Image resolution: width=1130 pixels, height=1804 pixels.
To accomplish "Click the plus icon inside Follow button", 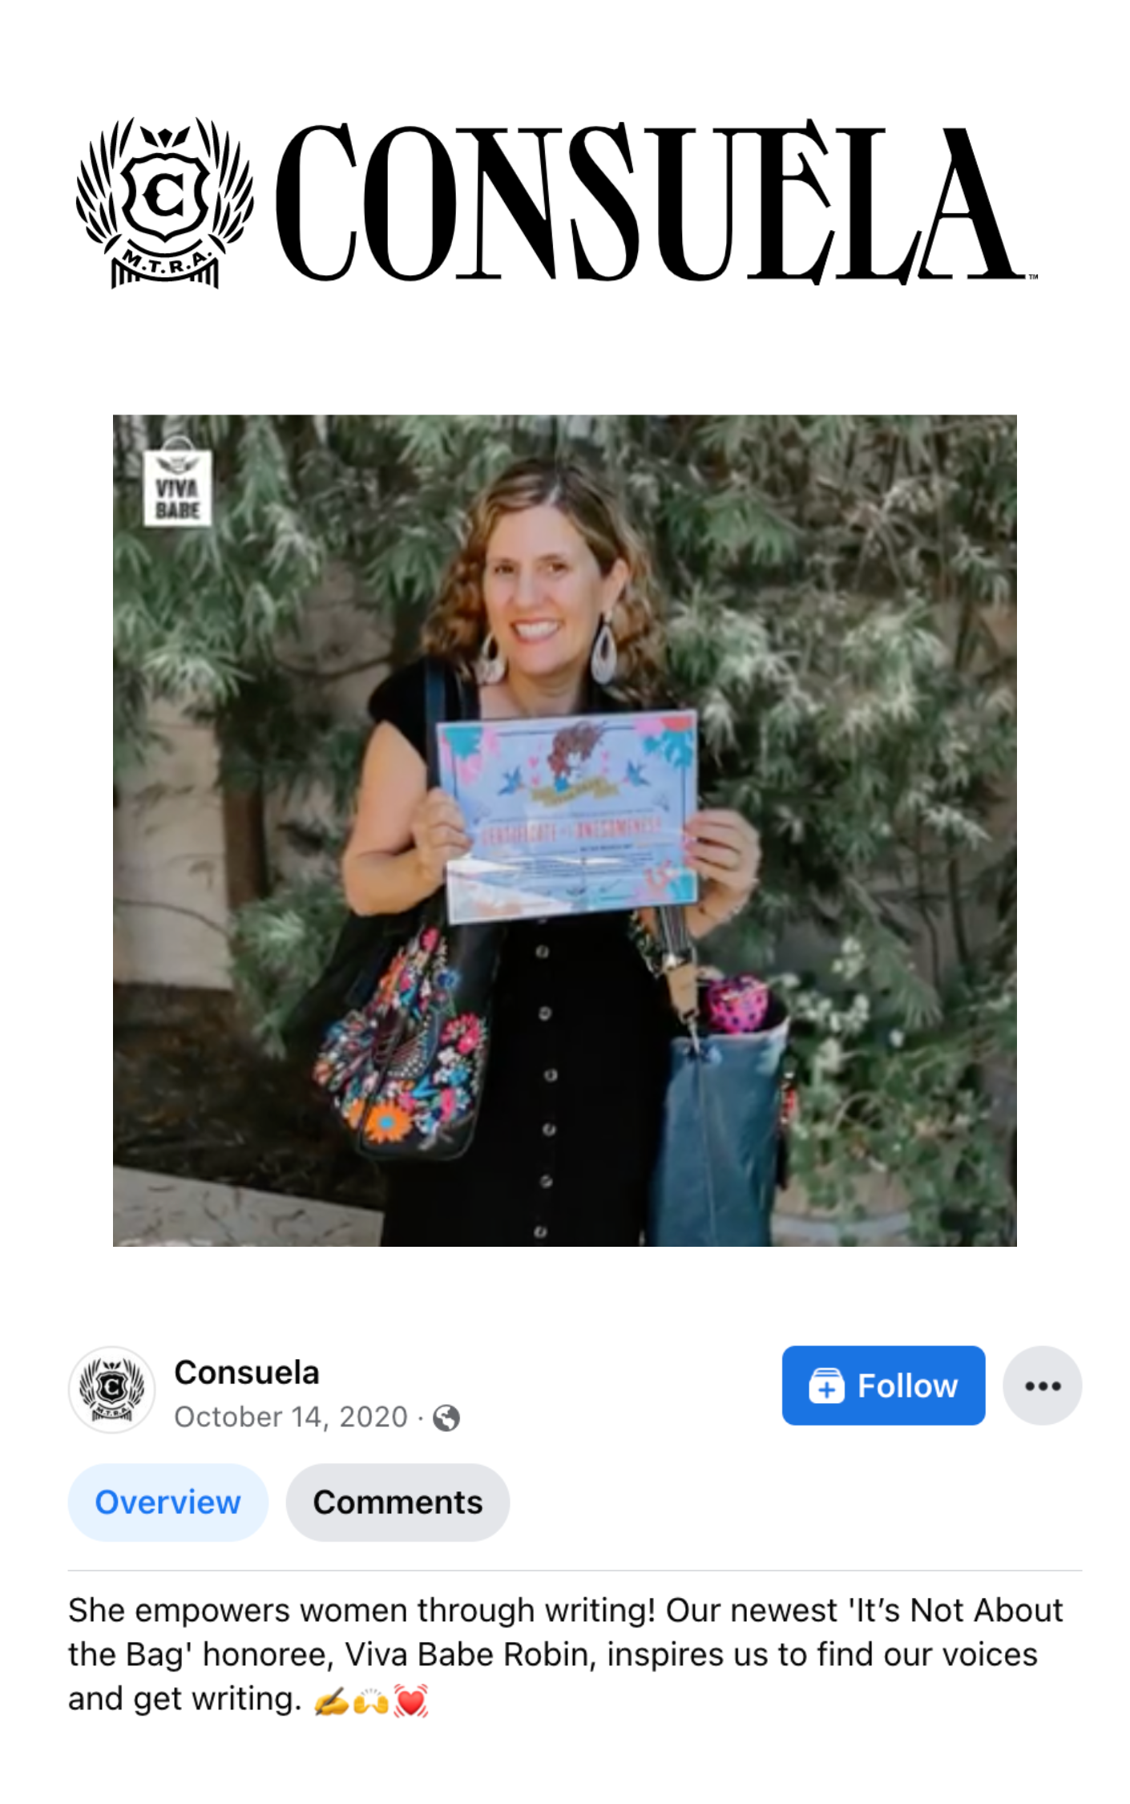I will point(826,1385).
